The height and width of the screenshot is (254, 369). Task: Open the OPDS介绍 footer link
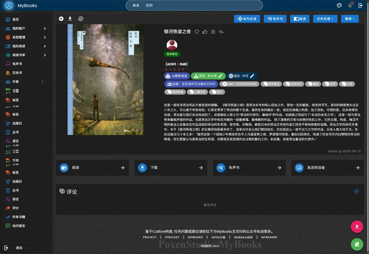point(218,237)
